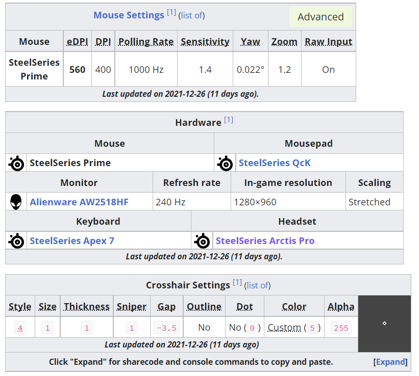Click the crosshair Alpha header
The height and width of the screenshot is (376, 419).
[341, 306]
